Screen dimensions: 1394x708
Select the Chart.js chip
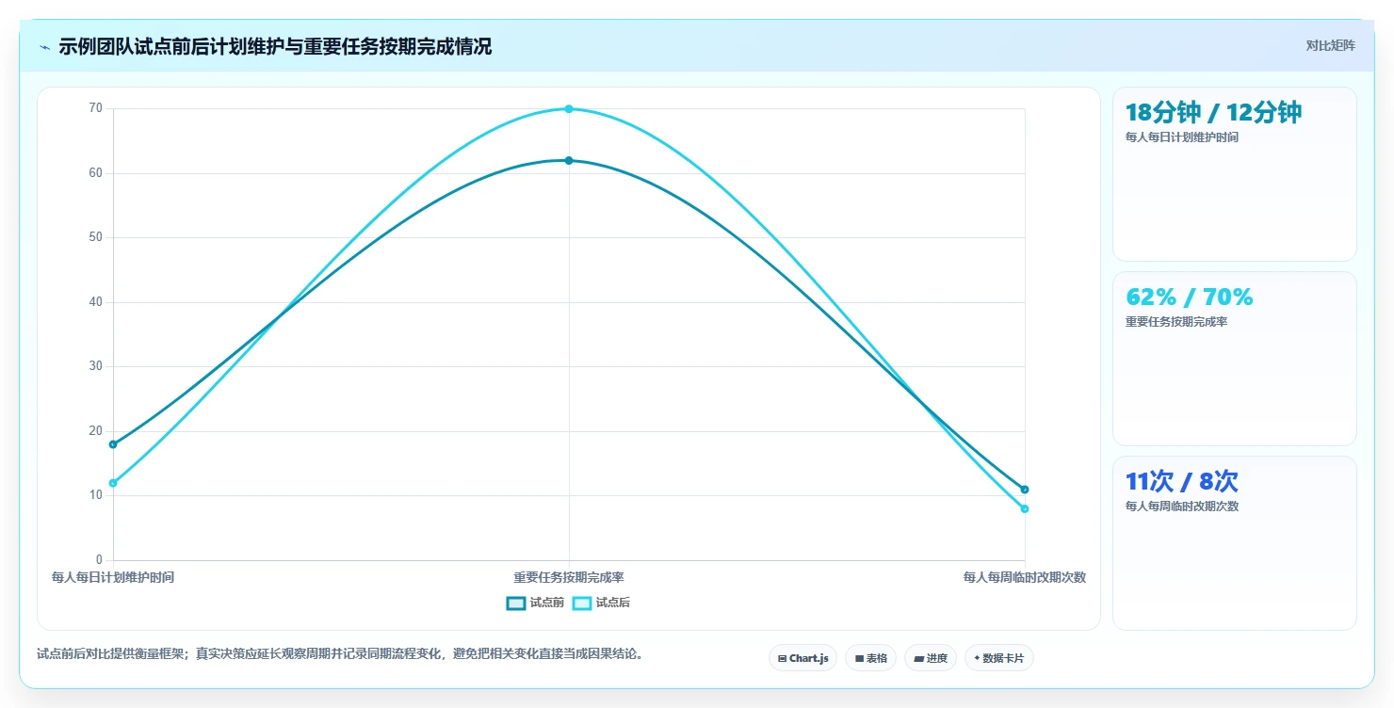pos(802,658)
